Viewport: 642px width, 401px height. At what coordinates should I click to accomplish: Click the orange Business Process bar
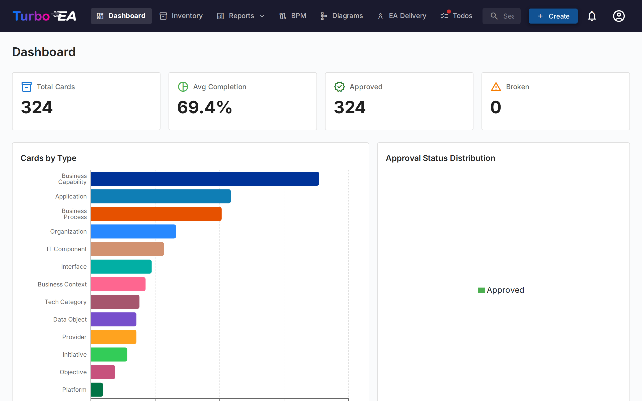pyautogui.click(x=156, y=214)
